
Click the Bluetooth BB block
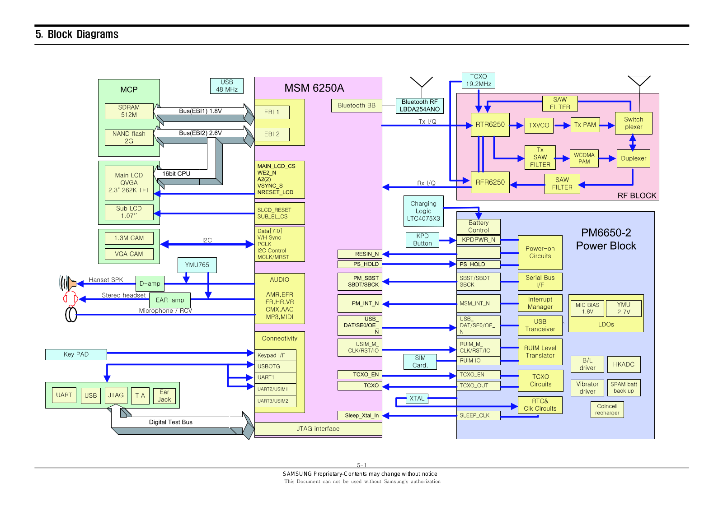pyautogui.click(x=357, y=105)
